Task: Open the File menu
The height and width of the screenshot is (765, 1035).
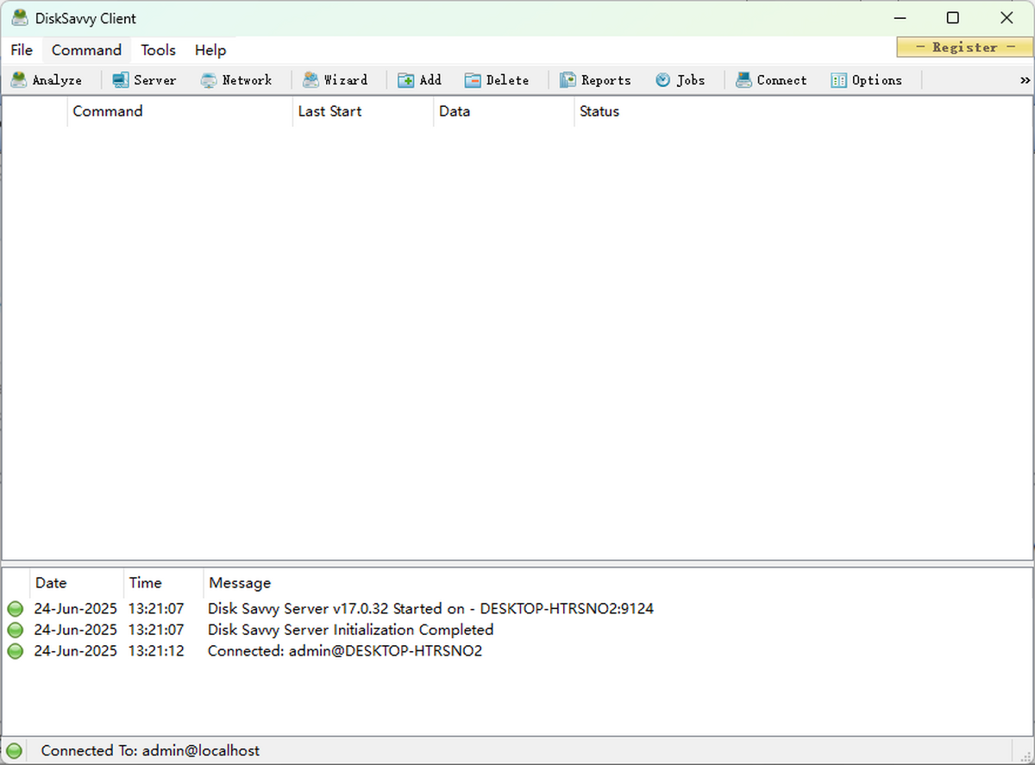Action: coord(21,50)
